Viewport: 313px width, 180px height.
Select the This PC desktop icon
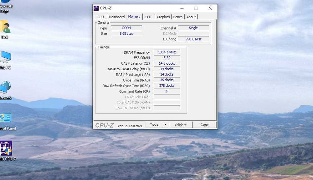tap(5, 60)
